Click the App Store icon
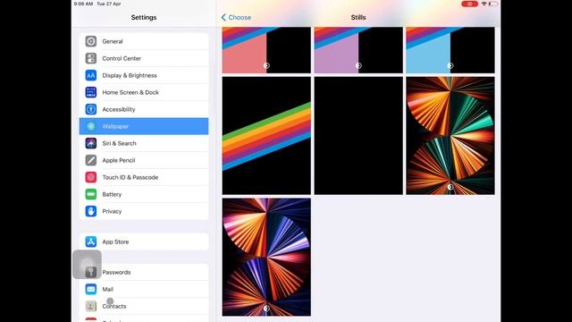This screenshot has width=572, height=322. click(x=91, y=241)
